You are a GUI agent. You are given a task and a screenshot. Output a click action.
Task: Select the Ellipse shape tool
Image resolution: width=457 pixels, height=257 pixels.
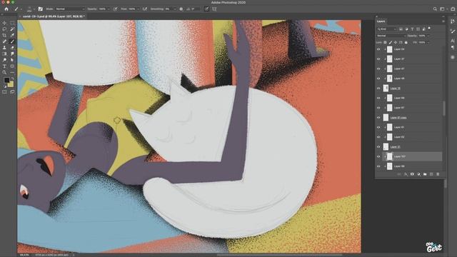click(x=12, y=66)
